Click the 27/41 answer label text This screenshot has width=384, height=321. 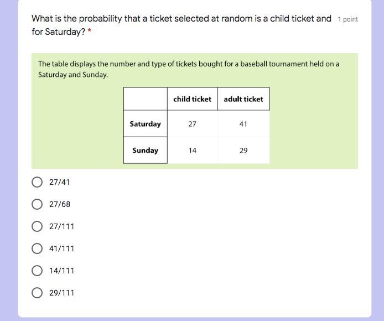60,182
